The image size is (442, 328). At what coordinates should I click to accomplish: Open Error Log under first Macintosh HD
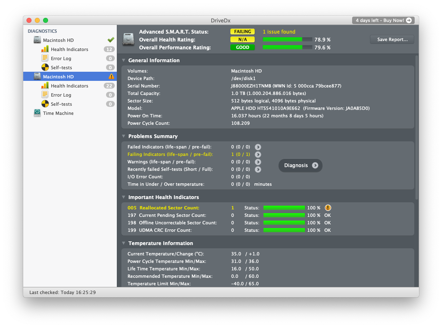coord(61,58)
